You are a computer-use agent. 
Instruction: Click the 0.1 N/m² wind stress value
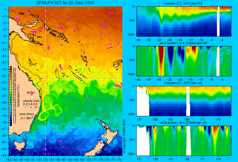tap(27, 118)
